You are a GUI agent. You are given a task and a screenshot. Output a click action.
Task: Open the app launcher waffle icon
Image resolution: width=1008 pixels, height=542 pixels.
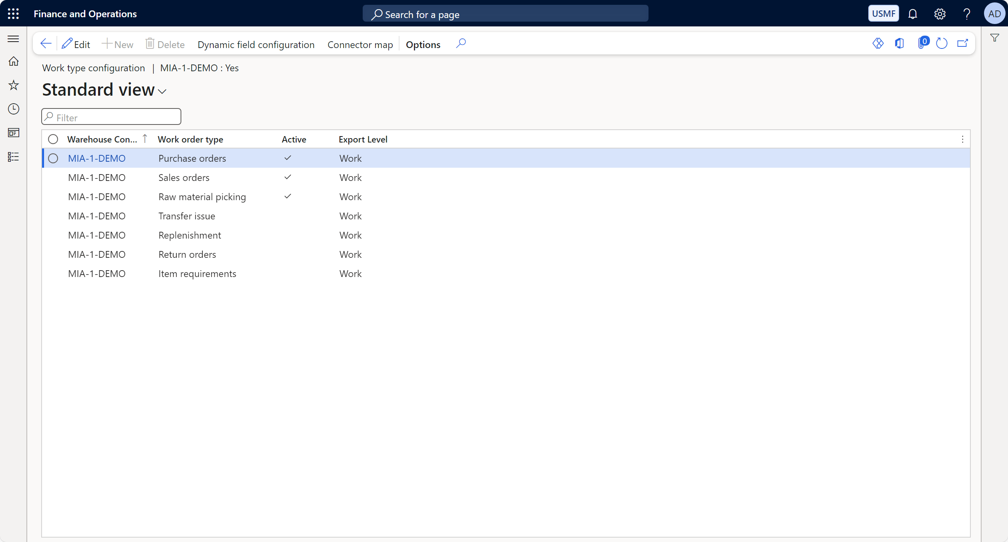(13, 14)
